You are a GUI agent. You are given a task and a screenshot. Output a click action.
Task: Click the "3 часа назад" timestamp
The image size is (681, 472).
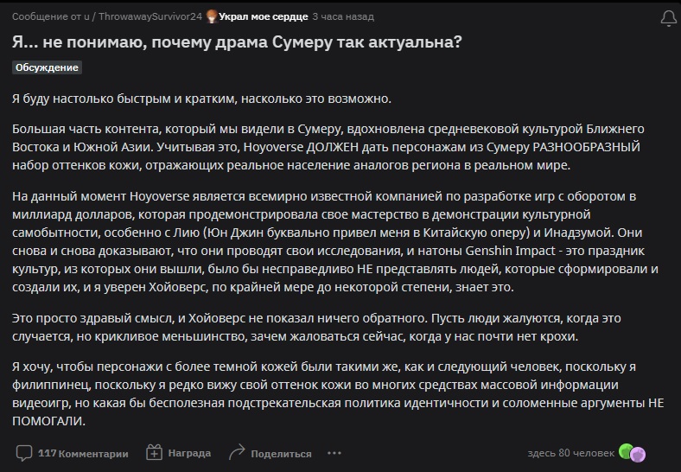coord(343,16)
